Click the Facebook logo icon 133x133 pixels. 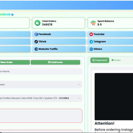click(36, 34)
